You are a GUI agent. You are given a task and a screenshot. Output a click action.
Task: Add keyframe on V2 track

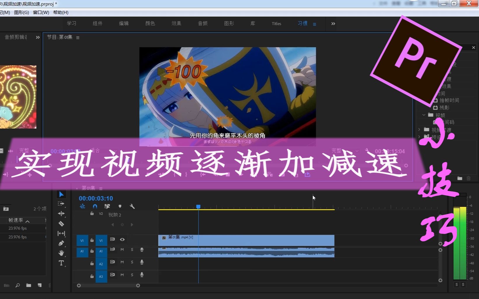122,225
